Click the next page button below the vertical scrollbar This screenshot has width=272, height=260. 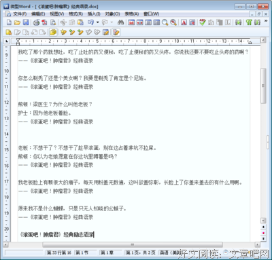coord(263,238)
